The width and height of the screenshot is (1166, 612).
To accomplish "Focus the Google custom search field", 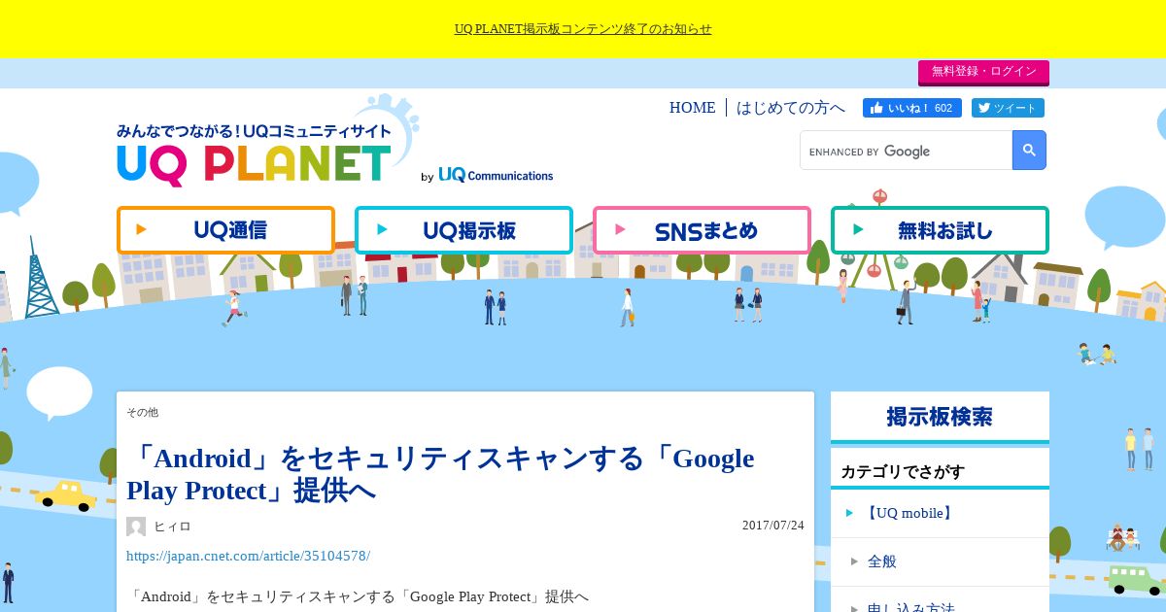I will [907, 151].
